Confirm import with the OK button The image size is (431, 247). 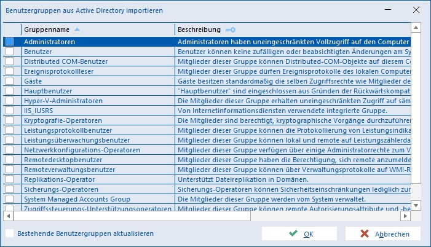click(299, 233)
